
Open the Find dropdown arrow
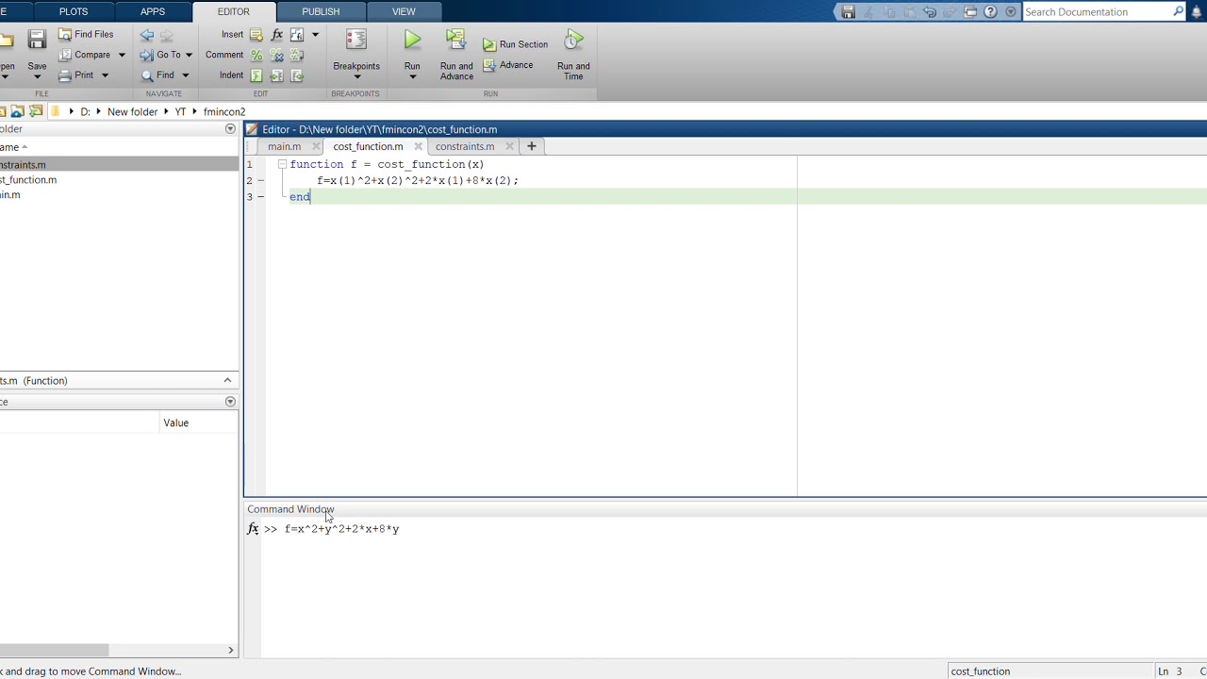point(185,75)
